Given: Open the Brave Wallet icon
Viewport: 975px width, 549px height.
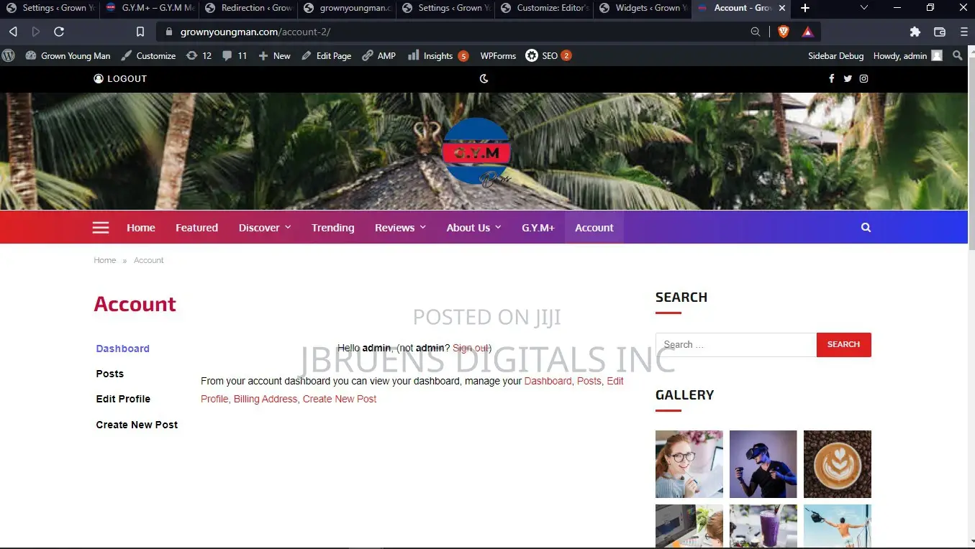Looking at the screenshot, I should (940, 32).
